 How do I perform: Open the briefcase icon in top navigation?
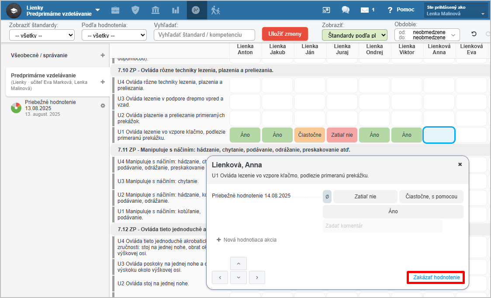click(115, 10)
